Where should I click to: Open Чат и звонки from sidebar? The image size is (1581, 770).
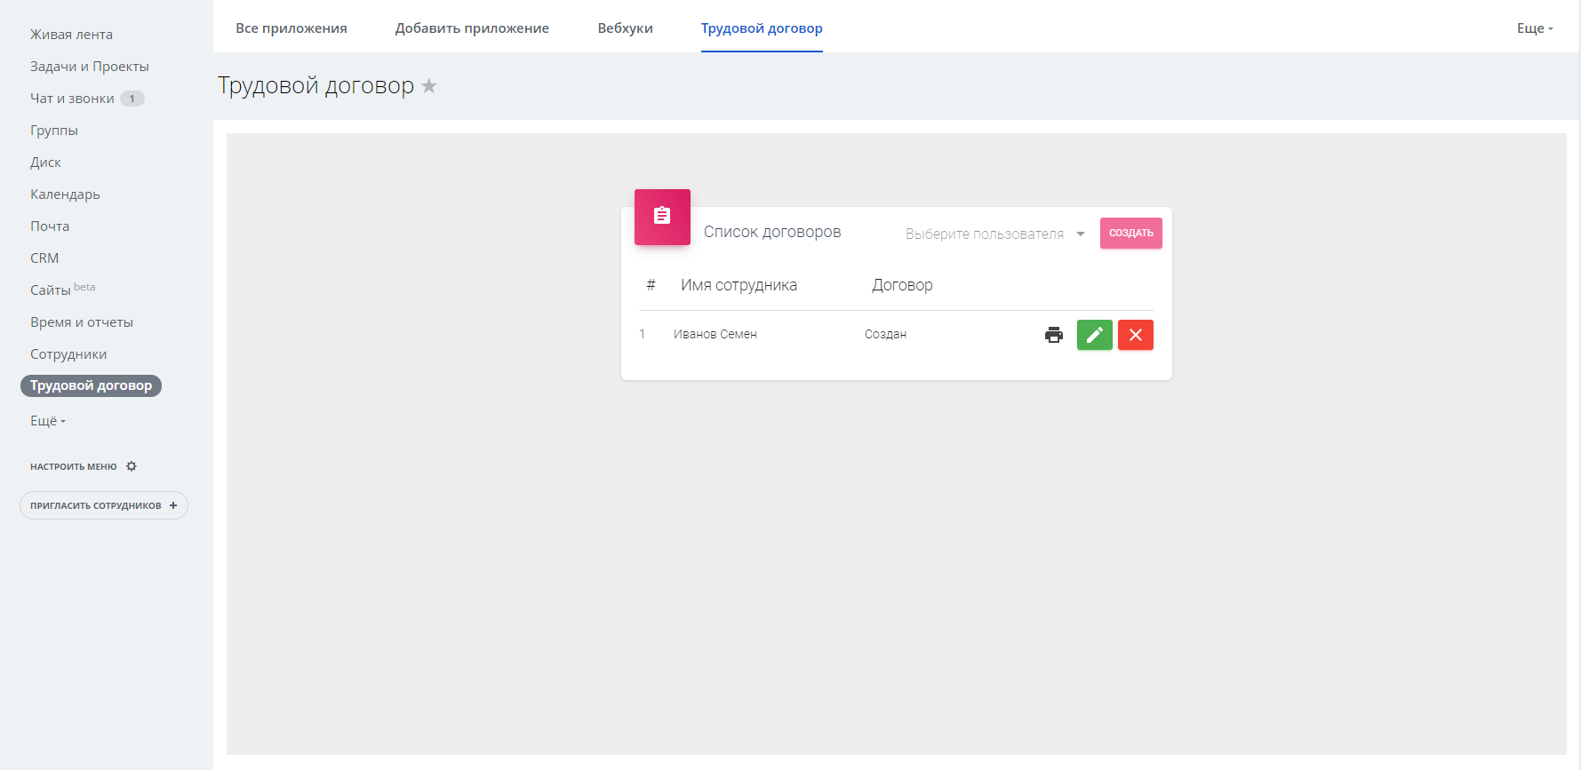click(72, 99)
